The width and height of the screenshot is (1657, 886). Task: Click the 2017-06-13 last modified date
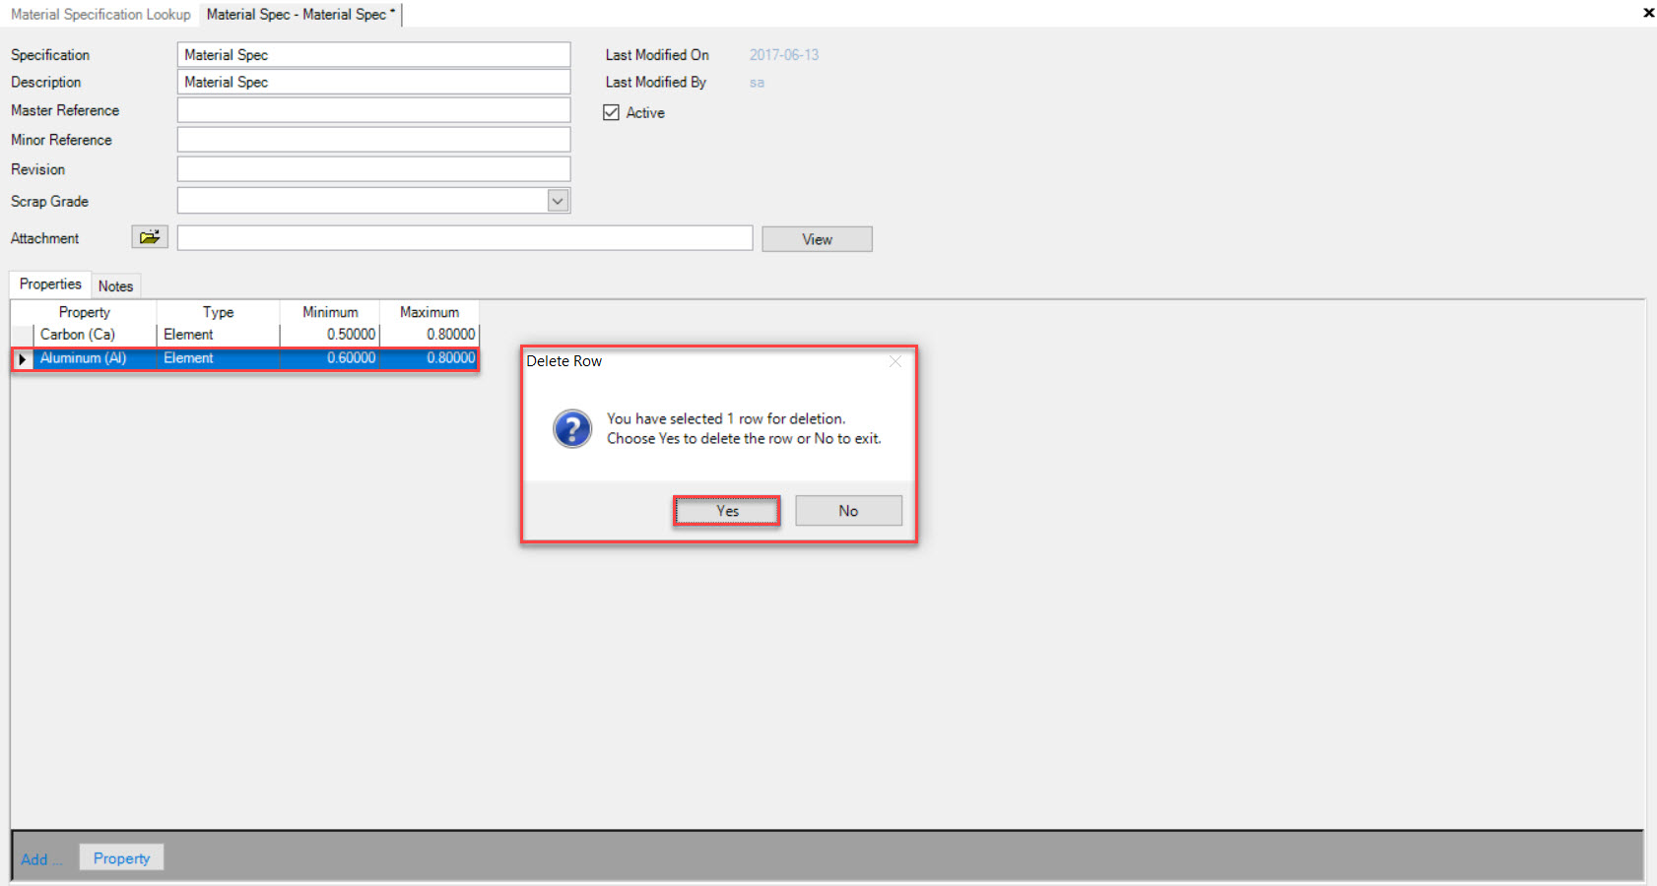coord(784,55)
